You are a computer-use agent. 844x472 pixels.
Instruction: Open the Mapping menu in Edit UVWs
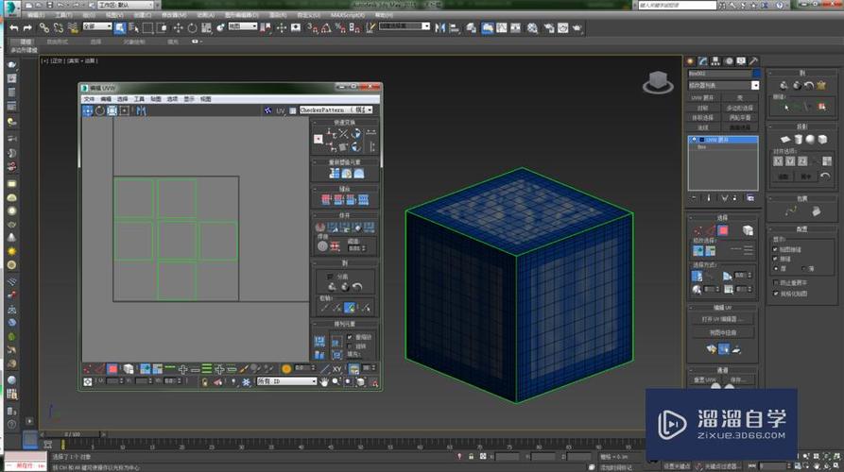tap(156, 99)
